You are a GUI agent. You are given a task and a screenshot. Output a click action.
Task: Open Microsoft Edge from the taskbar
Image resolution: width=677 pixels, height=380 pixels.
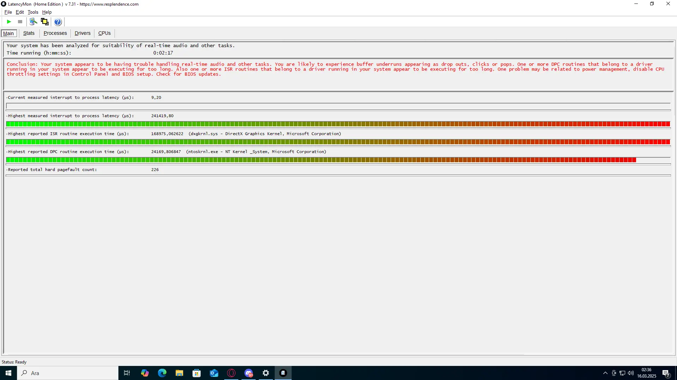(x=162, y=373)
